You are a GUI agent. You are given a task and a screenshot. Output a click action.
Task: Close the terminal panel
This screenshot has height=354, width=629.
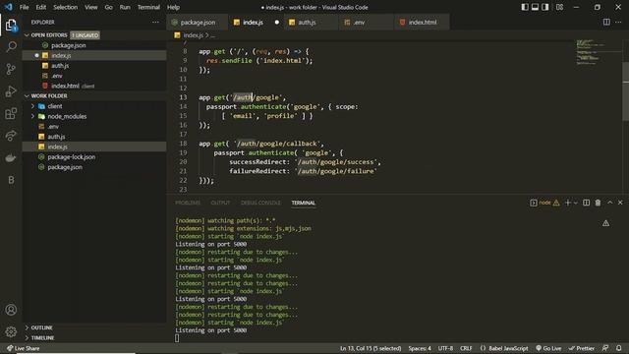[620, 203]
